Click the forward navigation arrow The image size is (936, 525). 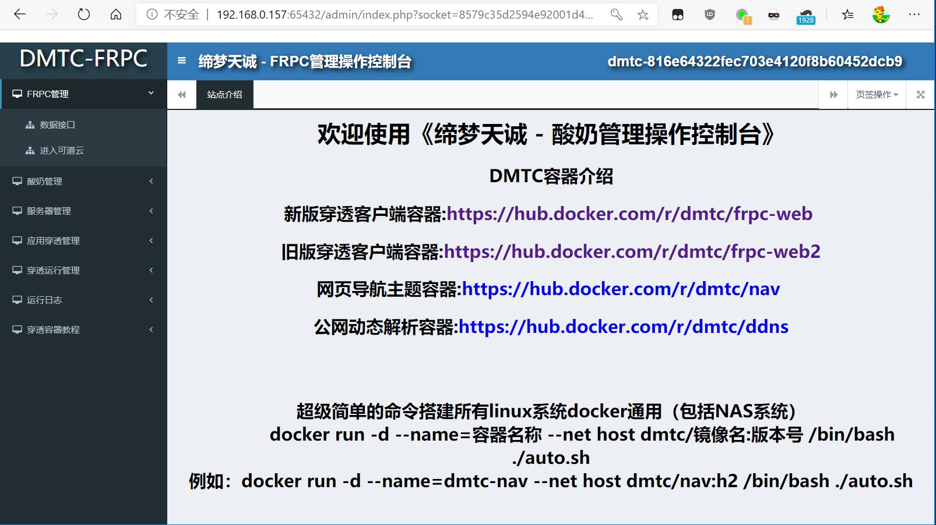(52, 15)
